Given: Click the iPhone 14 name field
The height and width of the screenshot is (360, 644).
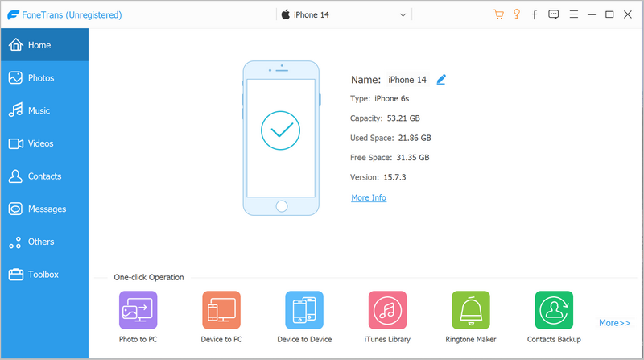Looking at the screenshot, I should (x=407, y=80).
